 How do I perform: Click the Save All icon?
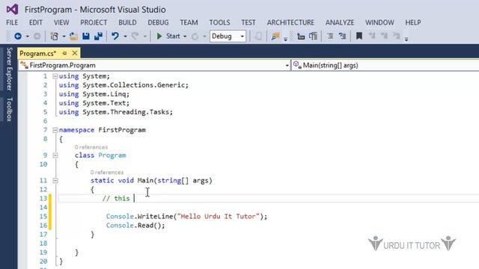98,37
